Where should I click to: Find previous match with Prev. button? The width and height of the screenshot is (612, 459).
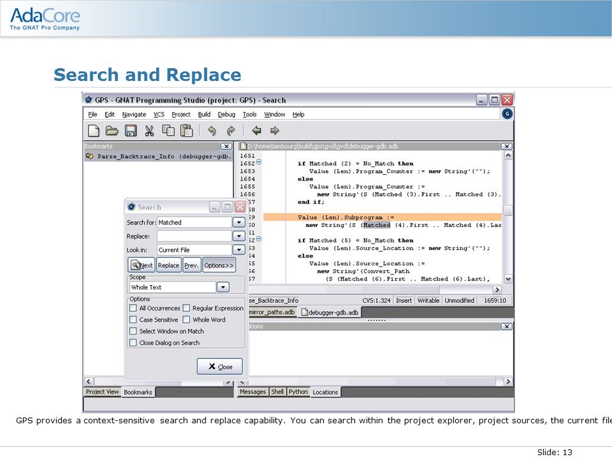[191, 265]
